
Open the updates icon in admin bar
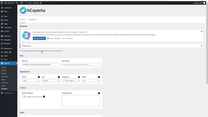[x=17, y=3]
